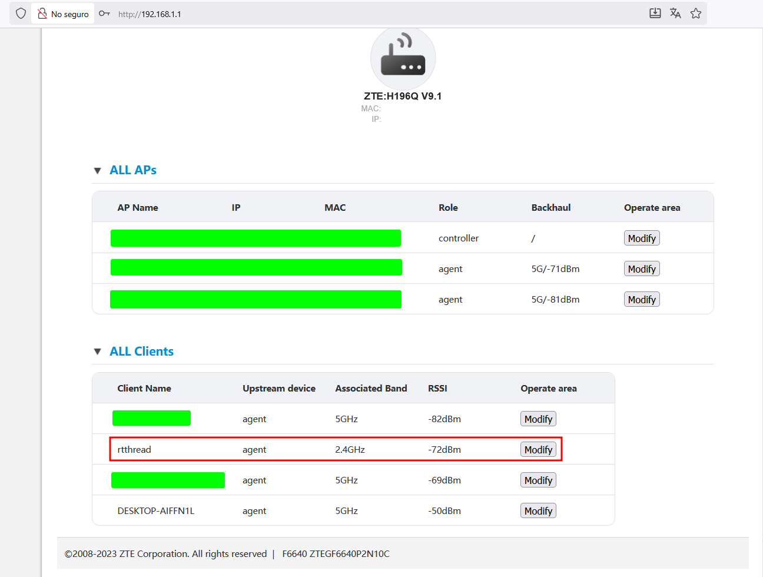Click the ALL Clients heading

coord(141,351)
